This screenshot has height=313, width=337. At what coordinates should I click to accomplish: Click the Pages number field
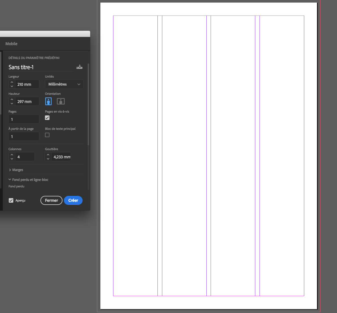[24, 119]
